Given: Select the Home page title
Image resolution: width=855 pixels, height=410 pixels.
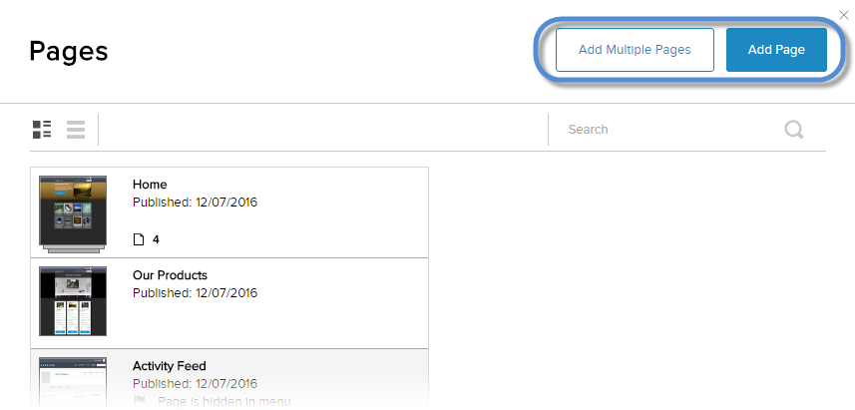Looking at the screenshot, I should (150, 185).
